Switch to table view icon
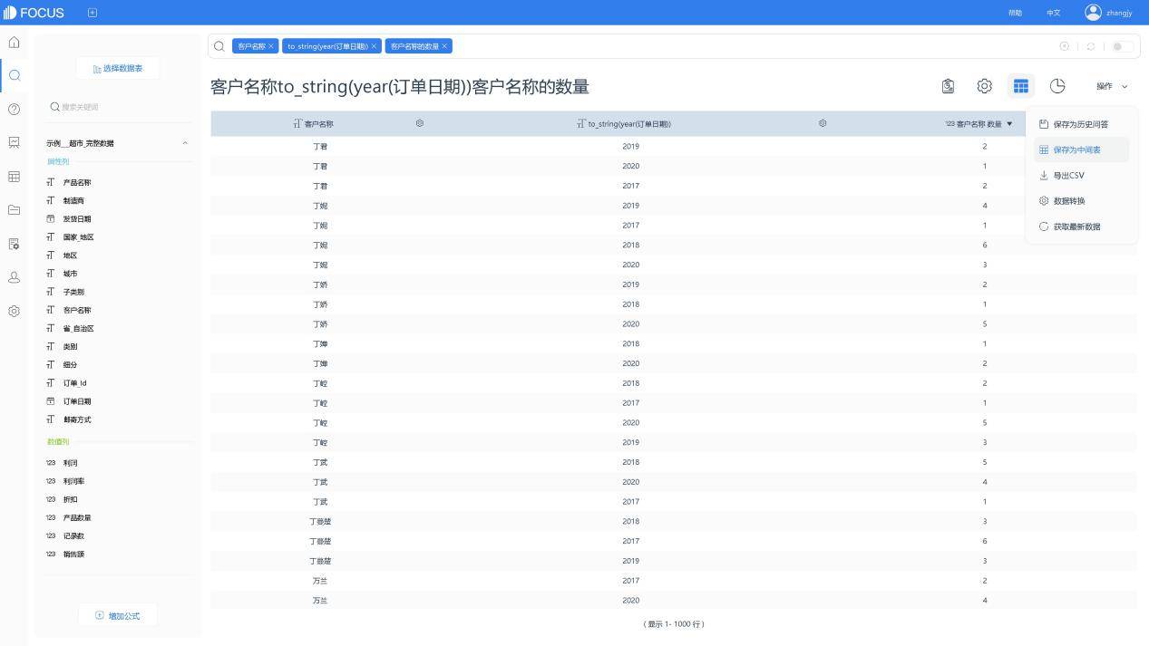This screenshot has height=646, width=1149. tap(1021, 86)
